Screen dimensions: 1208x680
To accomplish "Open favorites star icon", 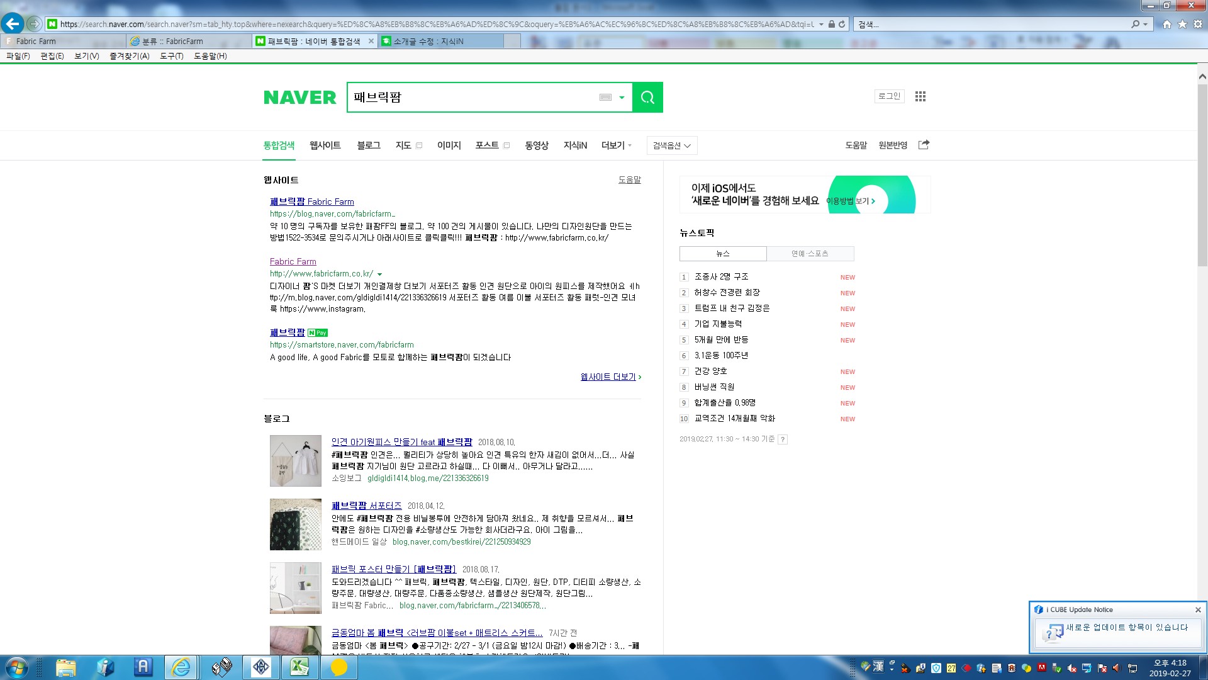I will (x=1182, y=24).
